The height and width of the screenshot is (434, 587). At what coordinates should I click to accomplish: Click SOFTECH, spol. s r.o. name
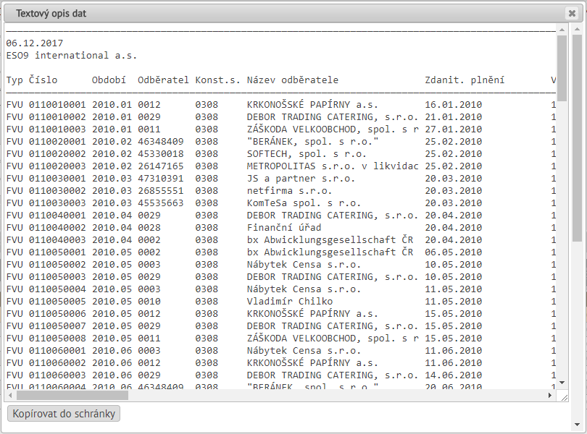pyautogui.click(x=307, y=154)
